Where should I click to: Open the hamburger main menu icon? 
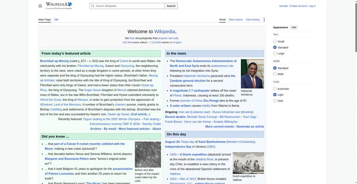(40, 6)
